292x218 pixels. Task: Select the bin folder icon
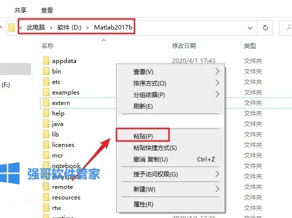click(x=46, y=71)
